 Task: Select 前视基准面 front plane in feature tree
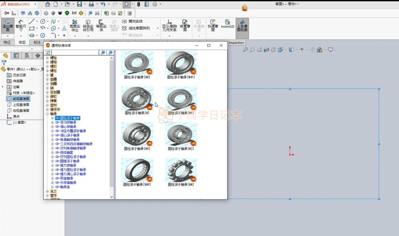point(21,99)
